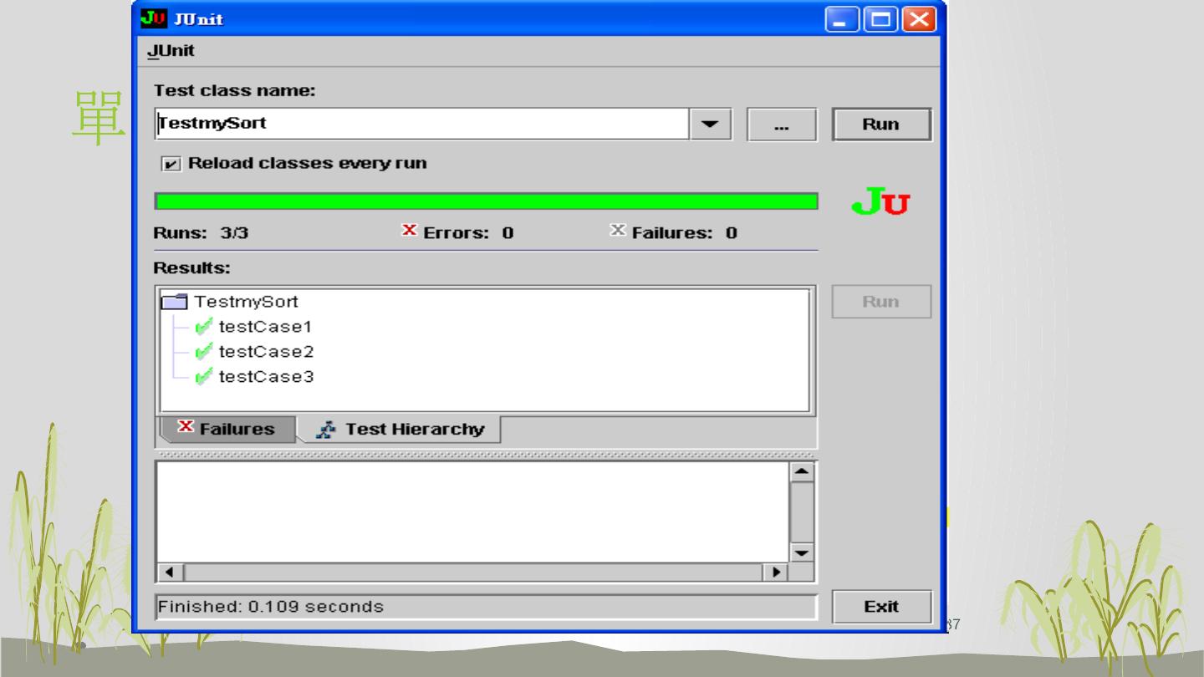Click the up arrow of the vertical scrollbar

point(802,471)
